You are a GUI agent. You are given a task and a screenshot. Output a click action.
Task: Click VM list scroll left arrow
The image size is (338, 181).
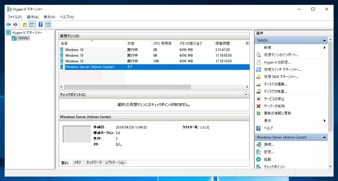(x=61, y=87)
